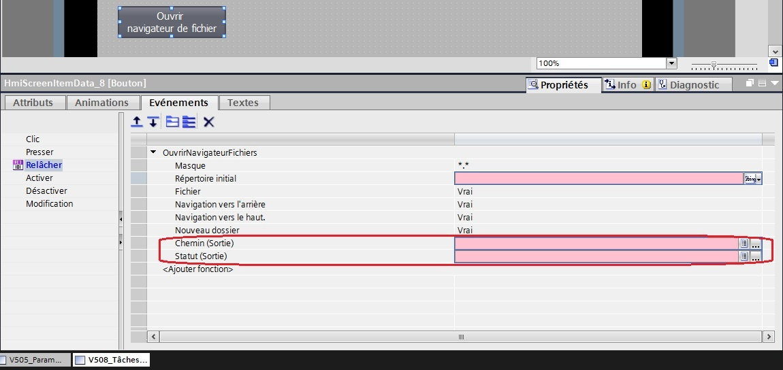The height and width of the screenshot is (370, 783).
Task: Open the tag list icon for Chemin (Sortie)
Action: tap(744, 243)
